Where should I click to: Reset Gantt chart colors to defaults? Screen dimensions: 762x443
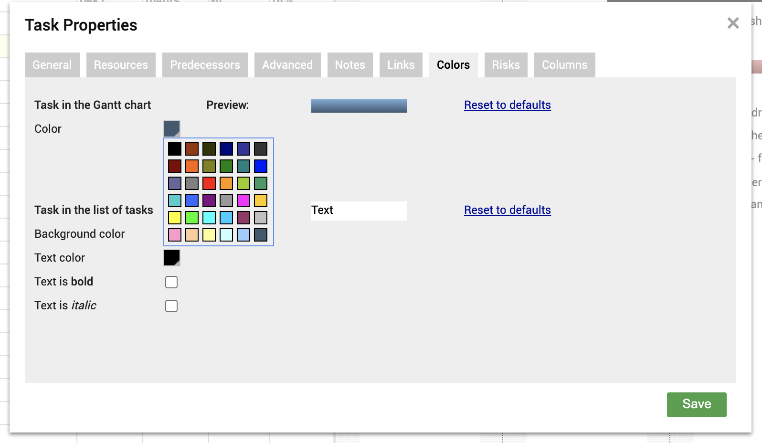click(x=508, y=105)
